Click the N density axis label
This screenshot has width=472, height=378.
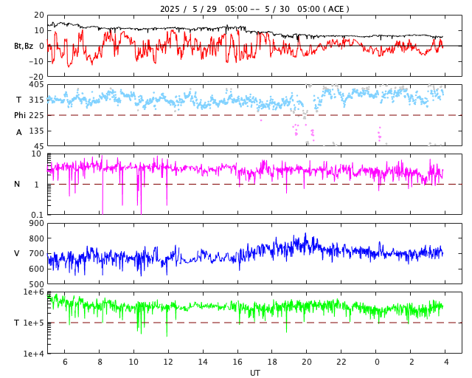(x=17, y=184)
